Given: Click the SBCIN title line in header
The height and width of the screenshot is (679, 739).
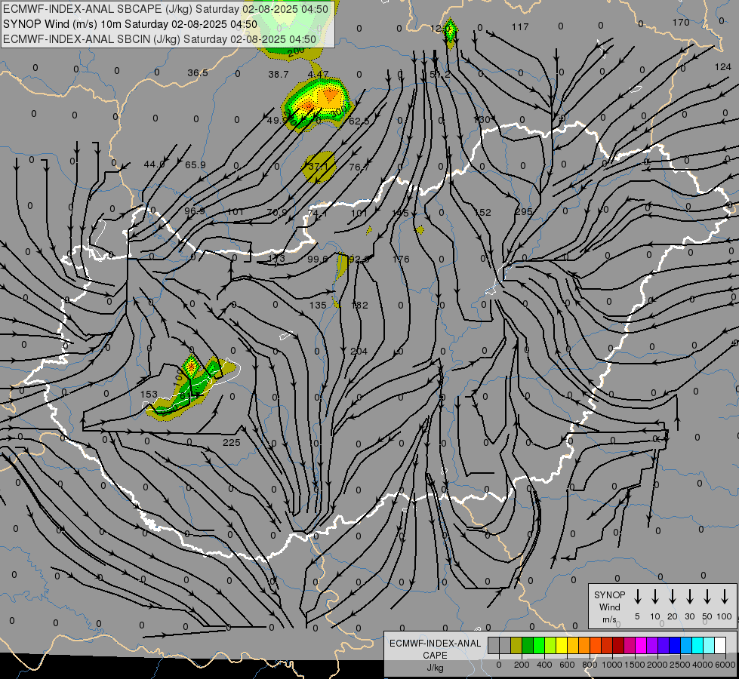Looking at the screenshot, I should [x=159, y=39].
